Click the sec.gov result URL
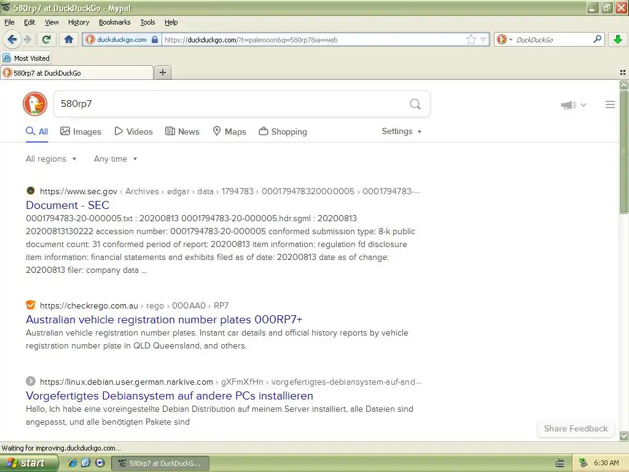Viewport: 629px width, 472px height. [230, 192]
